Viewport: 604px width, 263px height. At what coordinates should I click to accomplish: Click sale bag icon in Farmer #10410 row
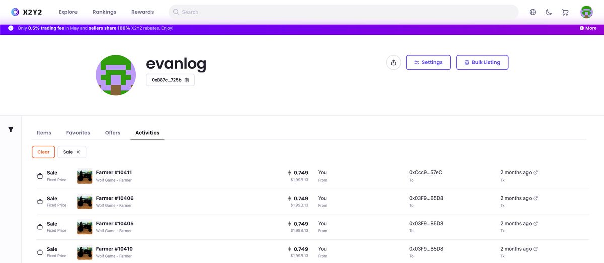click(40, 252)
